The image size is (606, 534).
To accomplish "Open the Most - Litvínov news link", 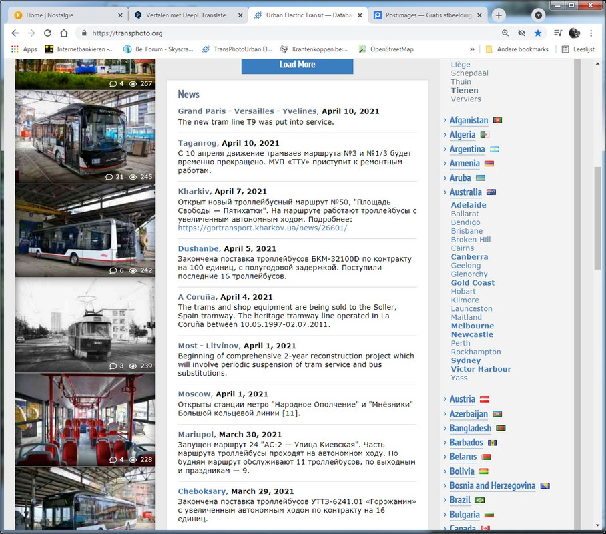I will 208,346.
